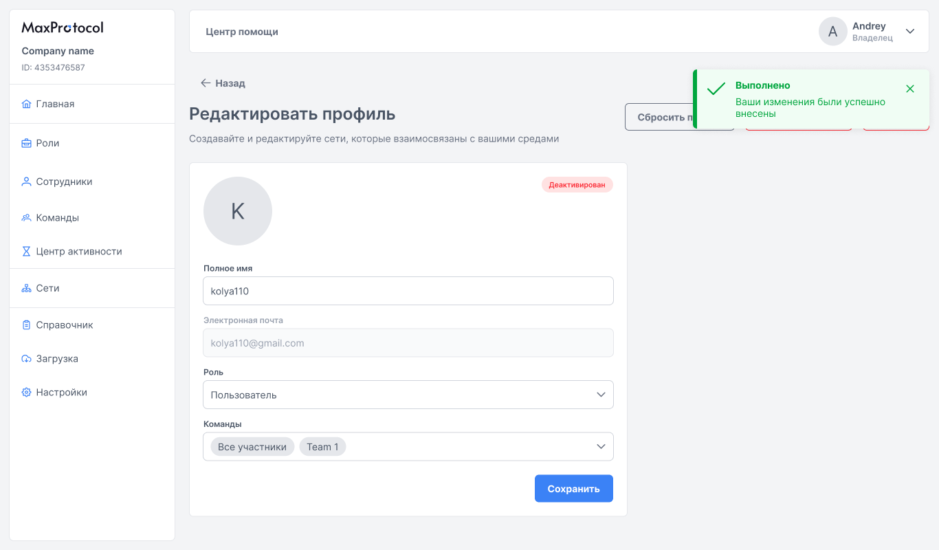Screen dimensions: 939x550
Task: Click the Владелец role label
Action: [x=872, y=38]
